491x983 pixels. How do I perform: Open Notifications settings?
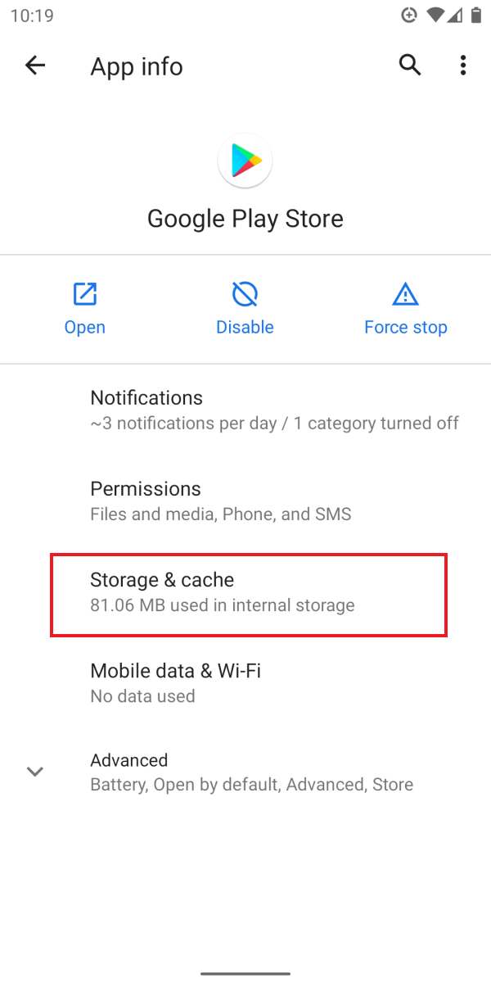tap(245, 410)
